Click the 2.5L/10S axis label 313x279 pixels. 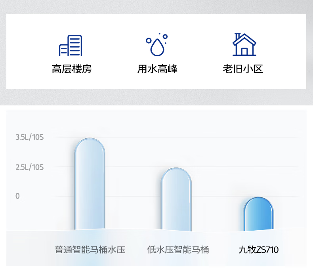tap(29, 167)
